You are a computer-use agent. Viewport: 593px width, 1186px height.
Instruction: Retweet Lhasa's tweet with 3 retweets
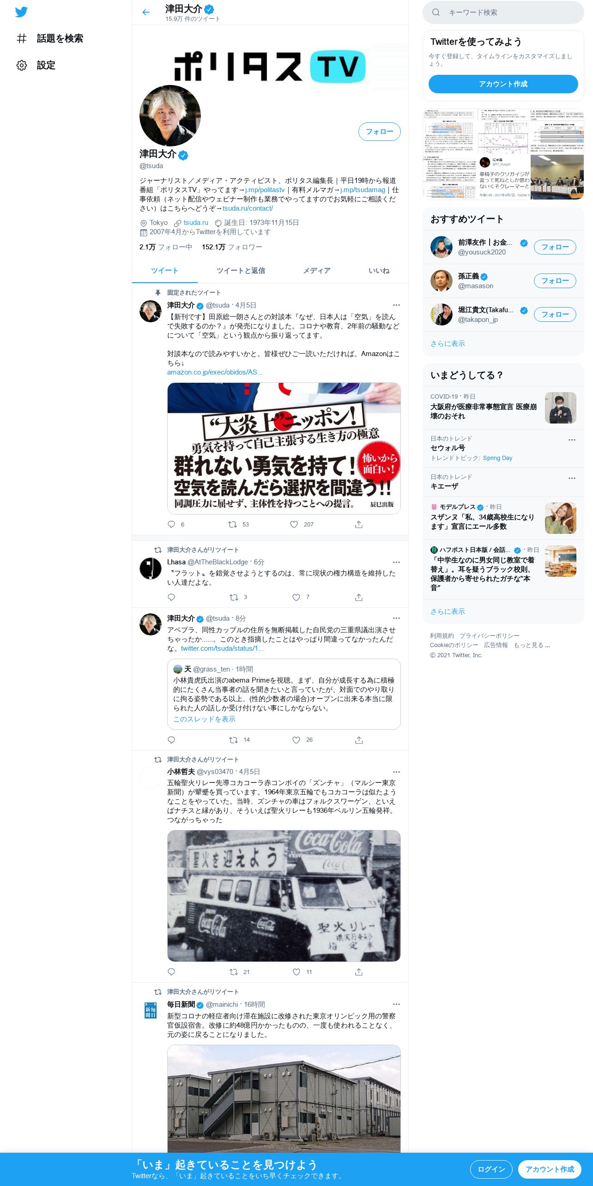tap(234, 597)
